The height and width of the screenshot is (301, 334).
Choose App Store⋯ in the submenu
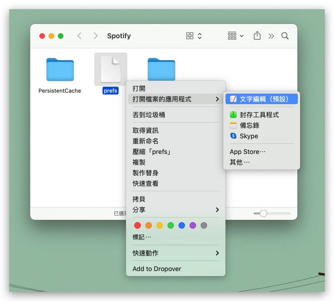262,152
